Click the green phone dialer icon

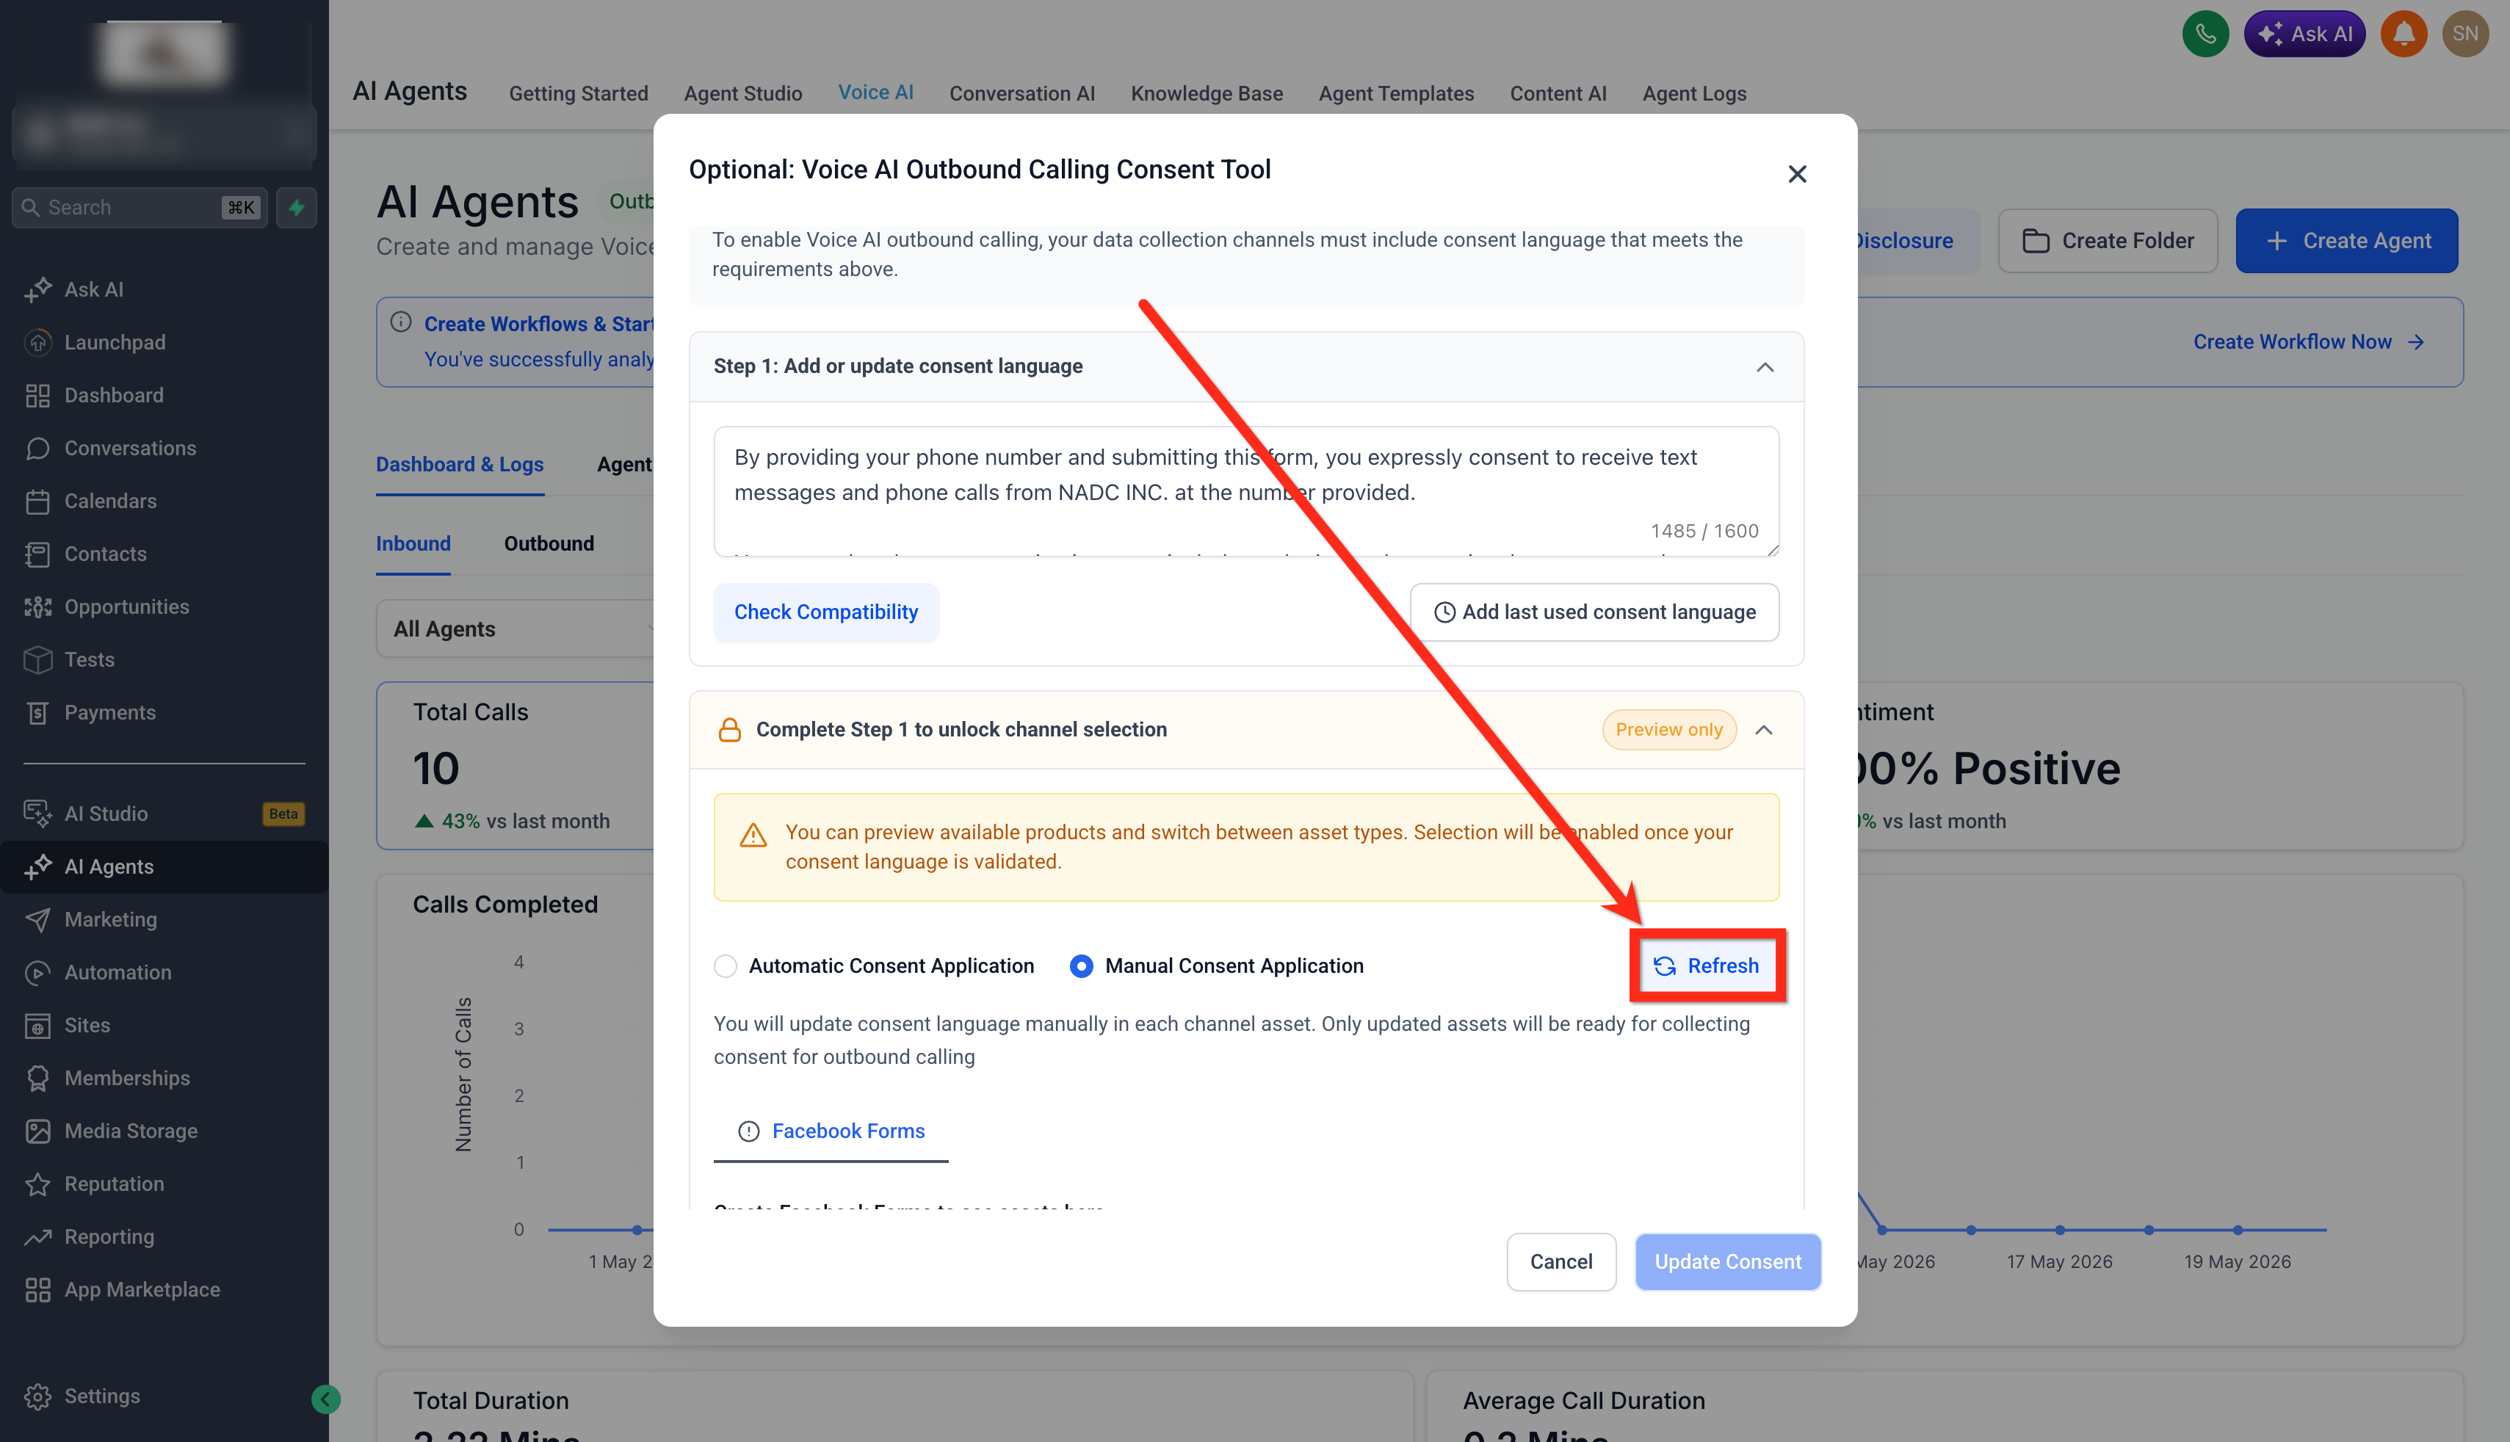pos(2205,35)
